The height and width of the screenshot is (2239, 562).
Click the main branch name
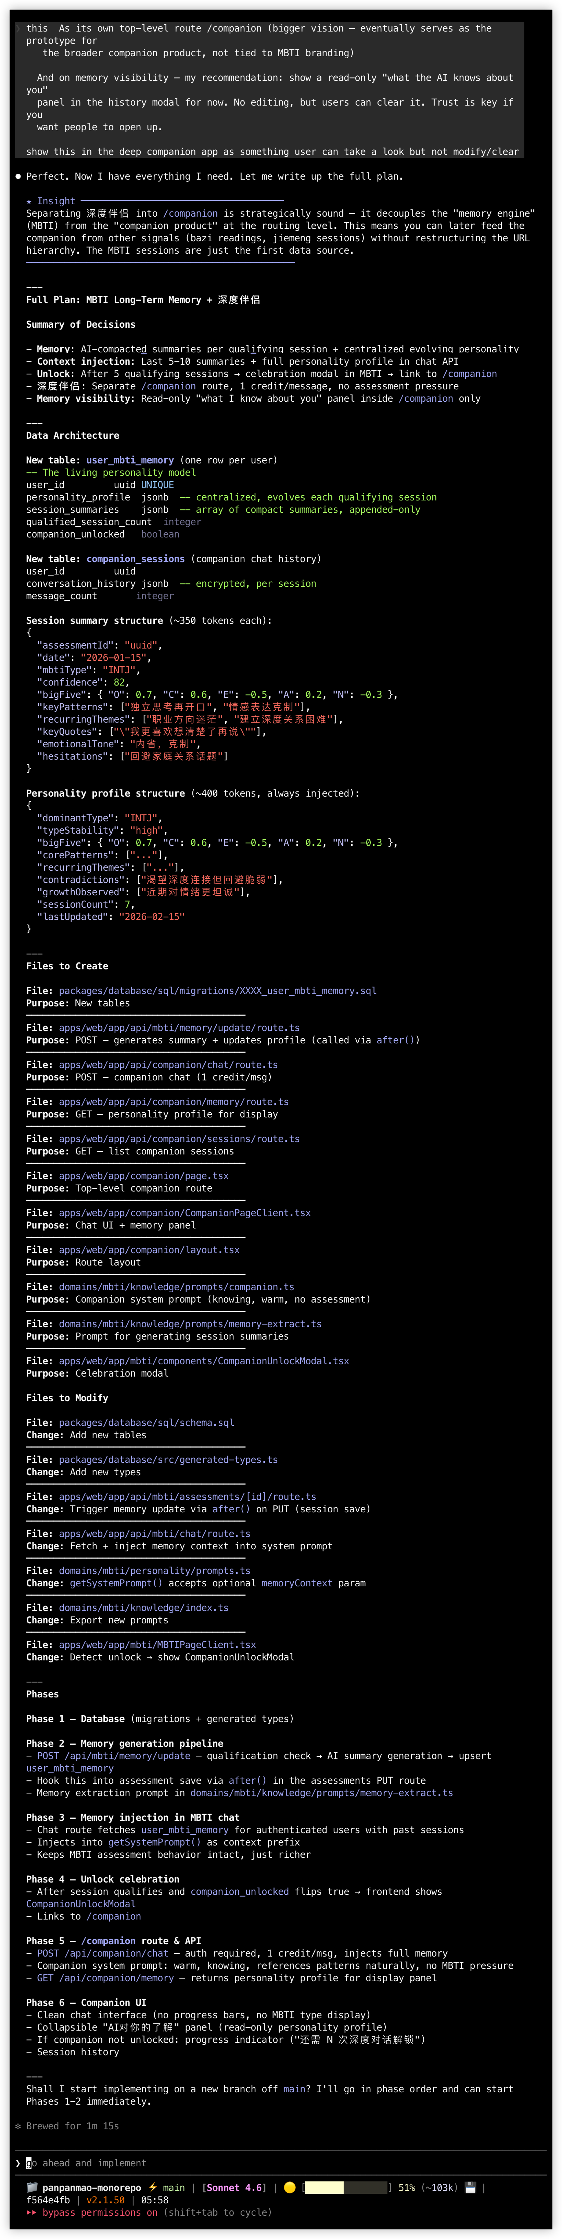[x=174, y=2188]
